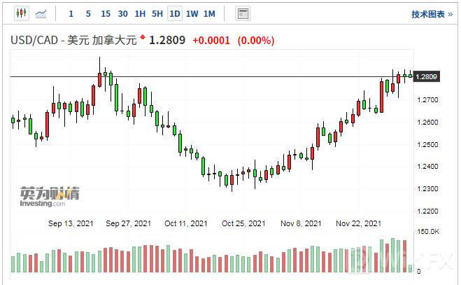The width and height of the screenshot is (461, 285).
Task: Click the red up arrow beside the pair name
Action: (143, 37)
